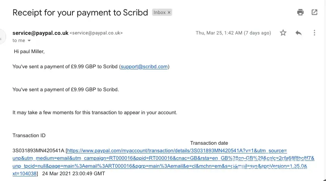
Task: Click the Inbox label tag
Action: [x=160, y=13]
